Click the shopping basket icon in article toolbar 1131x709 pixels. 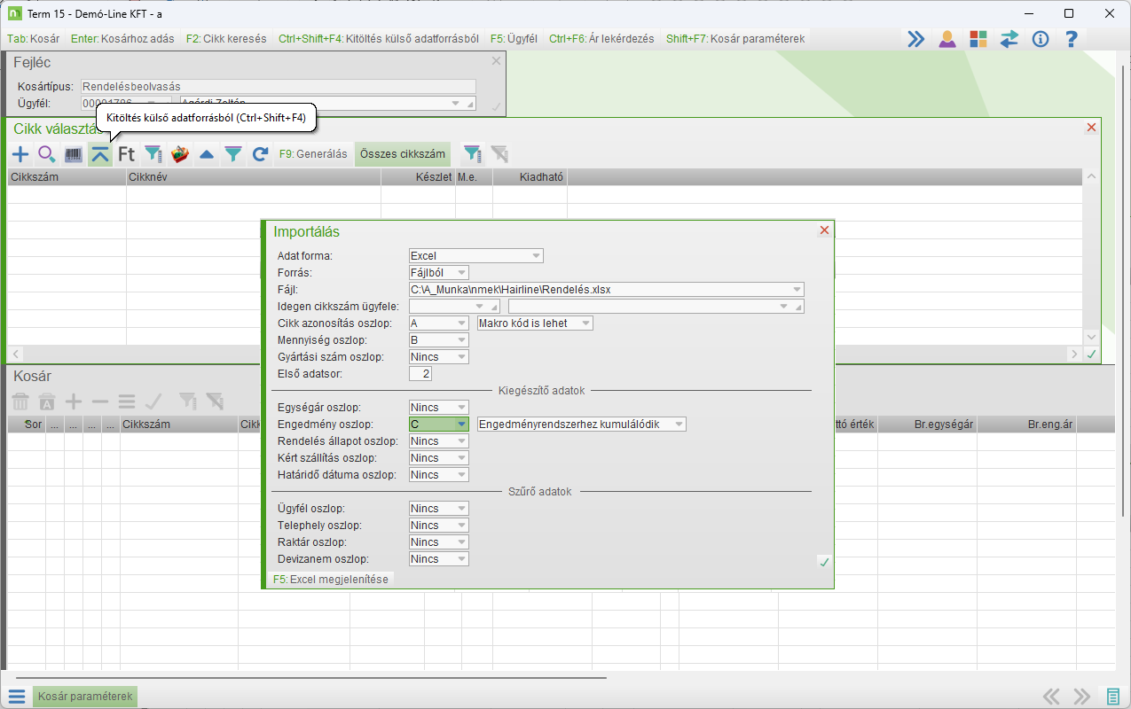[x=180, y=154]
